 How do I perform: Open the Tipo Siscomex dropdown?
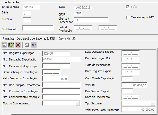[153, 103]
